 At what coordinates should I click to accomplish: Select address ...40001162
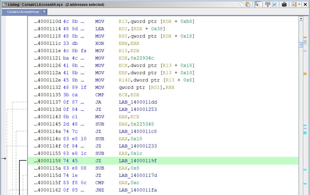coord(48,190)
